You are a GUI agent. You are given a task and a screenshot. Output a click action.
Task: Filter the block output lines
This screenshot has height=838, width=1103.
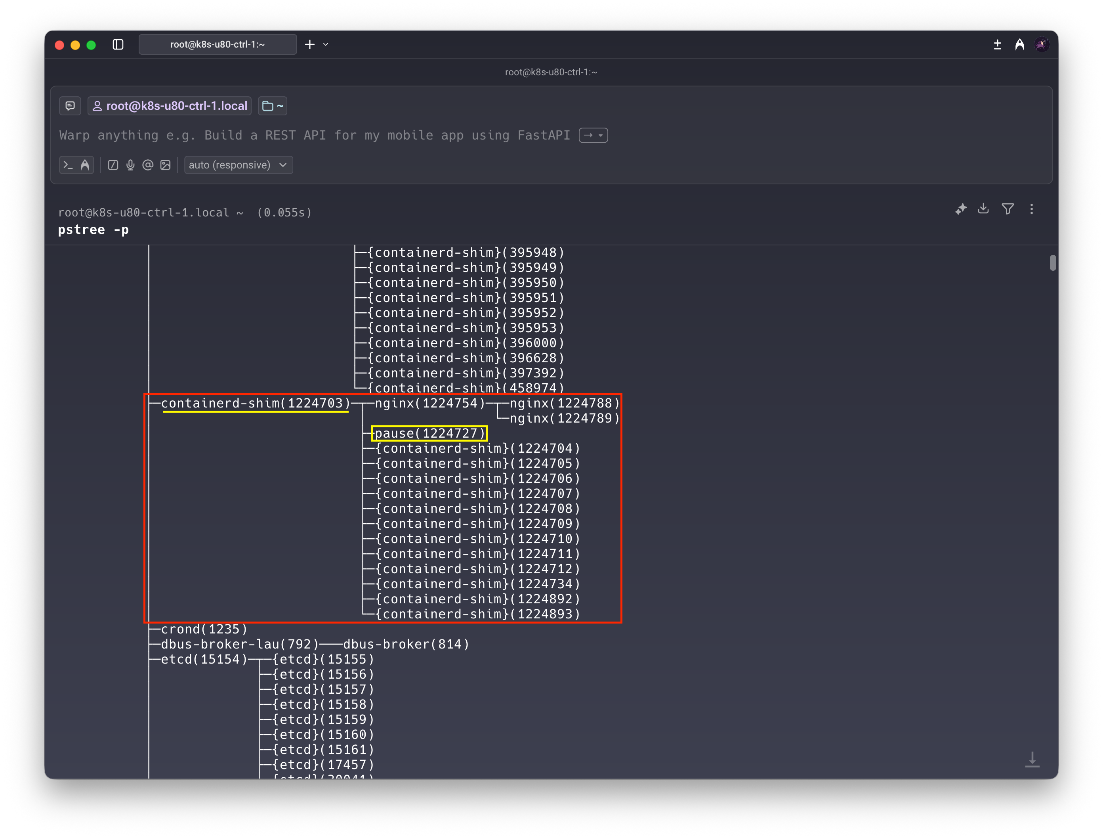point(1008,209)
